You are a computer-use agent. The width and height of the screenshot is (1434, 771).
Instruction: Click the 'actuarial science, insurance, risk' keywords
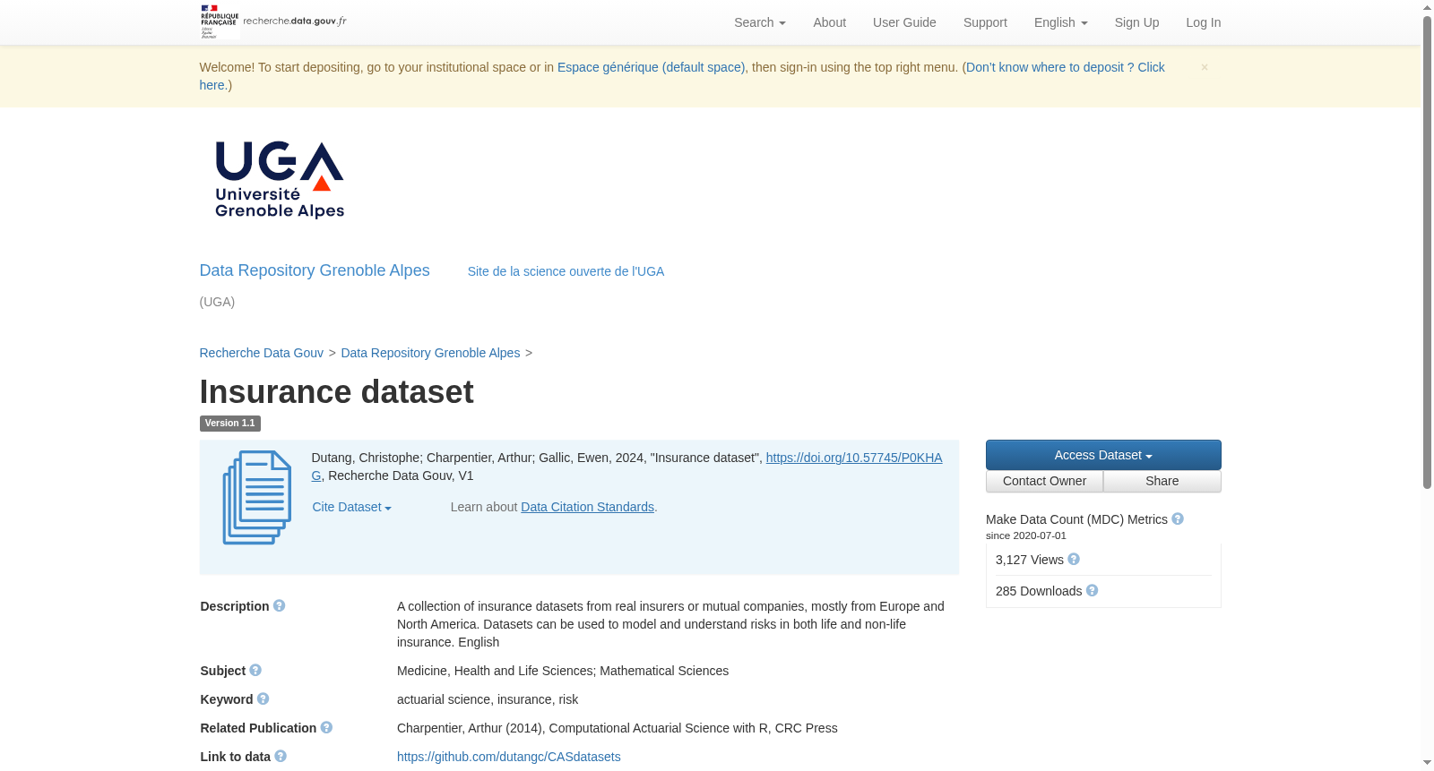488,699
